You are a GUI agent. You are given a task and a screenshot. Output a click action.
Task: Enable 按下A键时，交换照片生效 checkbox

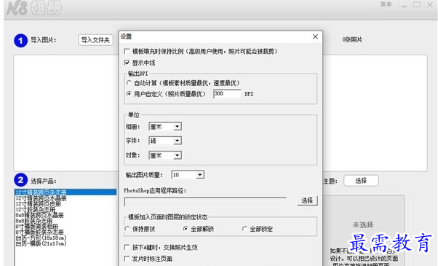[x=127, y=247]
